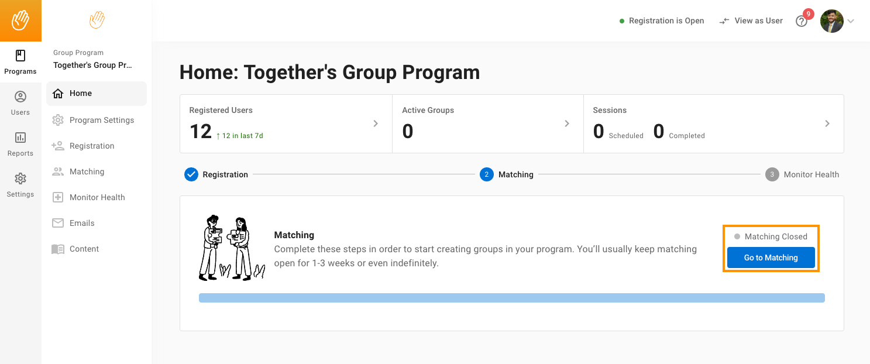870x364 pixels.
Task: Click the Active Groups count 0
Action: (408, 131)
